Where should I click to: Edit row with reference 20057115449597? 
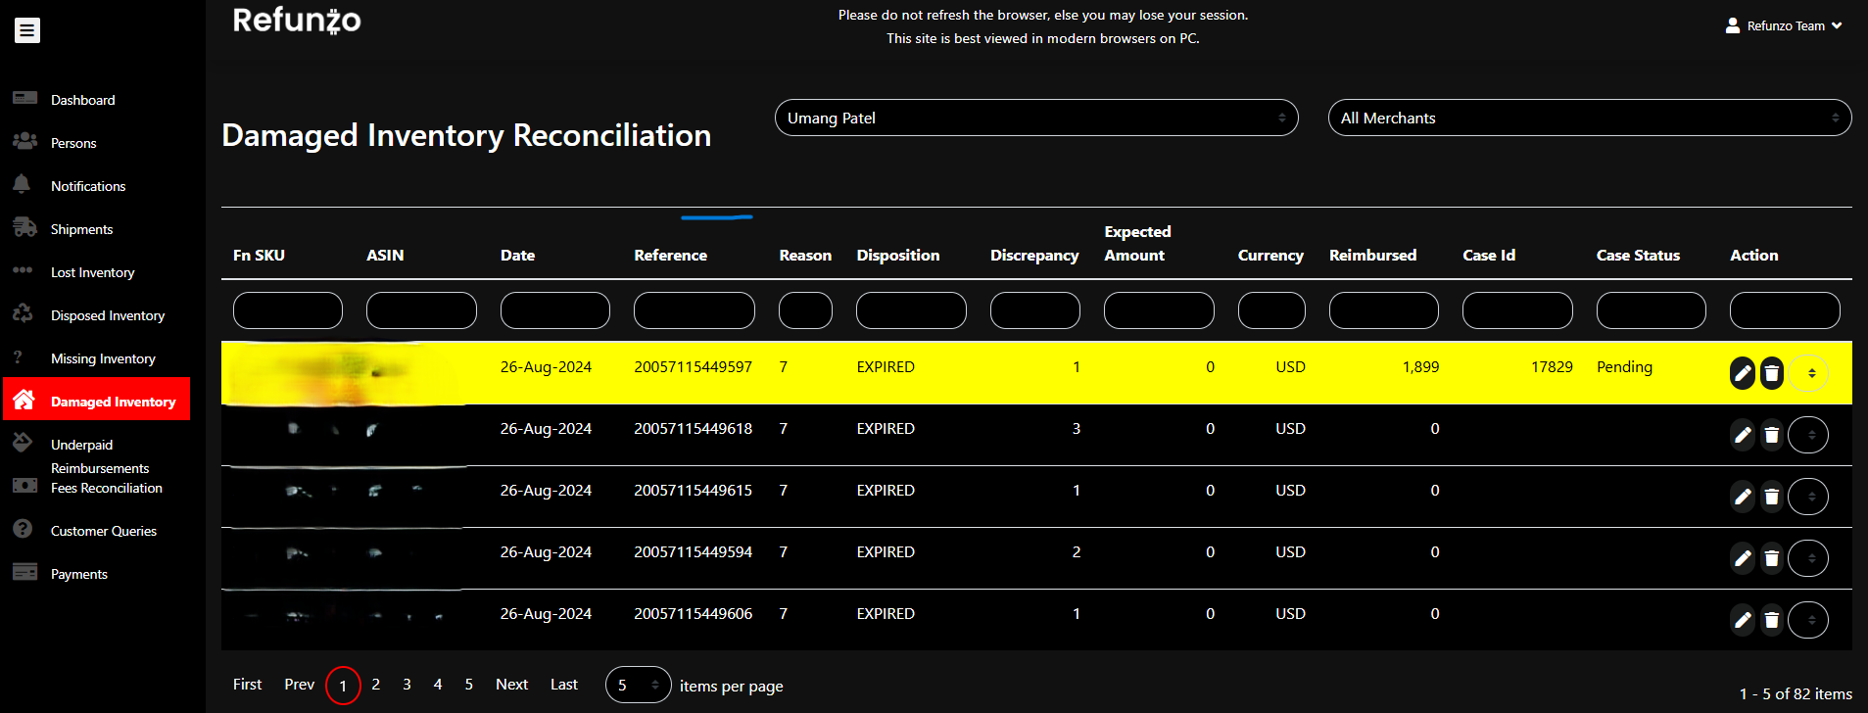click(x=1743, y=373)
